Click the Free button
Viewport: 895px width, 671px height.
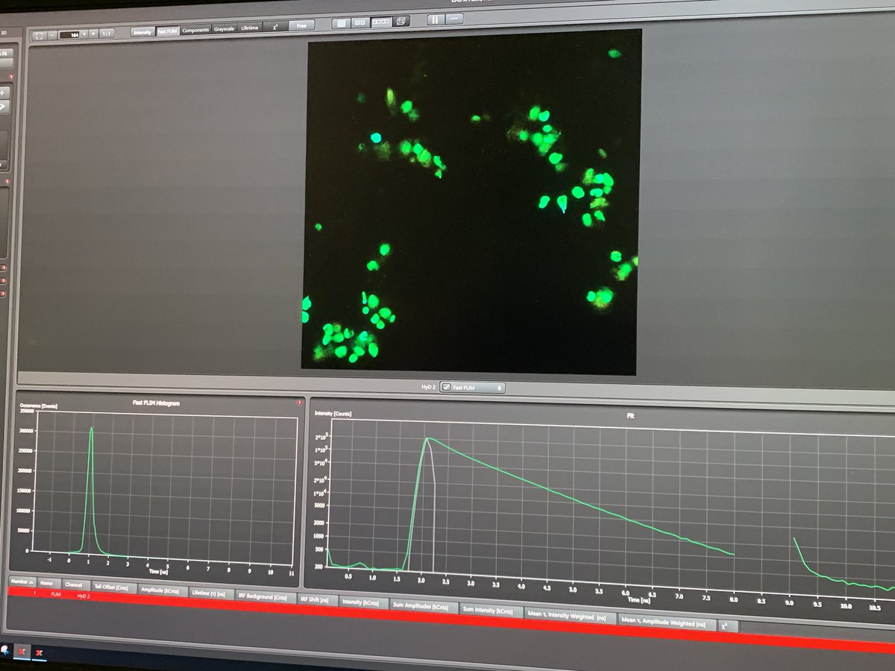pos(301,25)
